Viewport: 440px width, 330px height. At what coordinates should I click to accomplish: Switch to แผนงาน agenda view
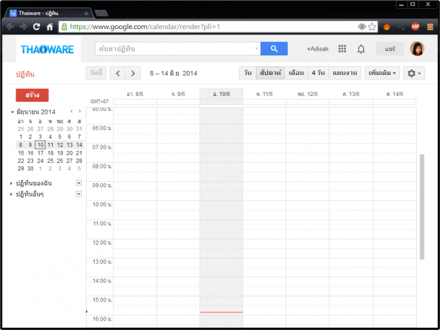pyautogui.click(x=345, y=73)
